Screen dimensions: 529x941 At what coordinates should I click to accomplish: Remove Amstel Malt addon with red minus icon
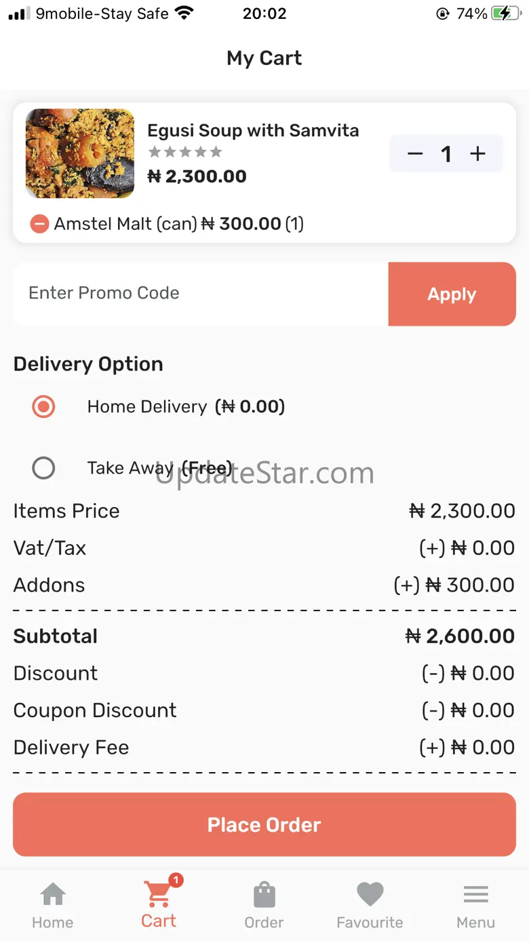[39, 224]
